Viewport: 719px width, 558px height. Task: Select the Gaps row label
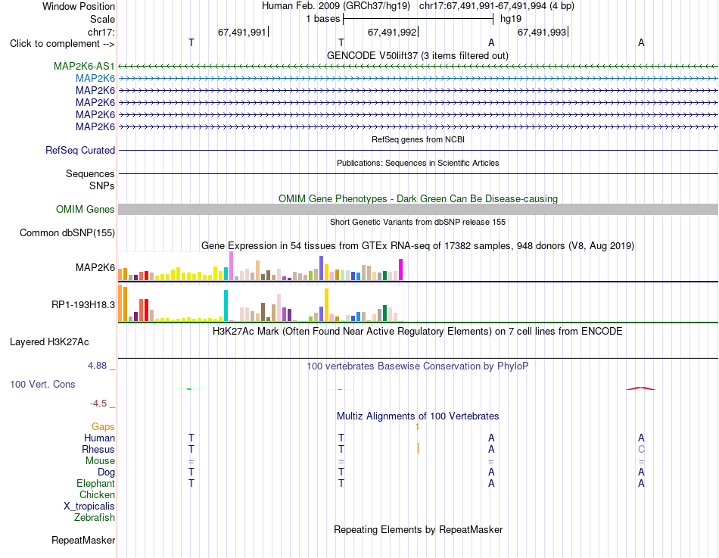tap(103, 427)
